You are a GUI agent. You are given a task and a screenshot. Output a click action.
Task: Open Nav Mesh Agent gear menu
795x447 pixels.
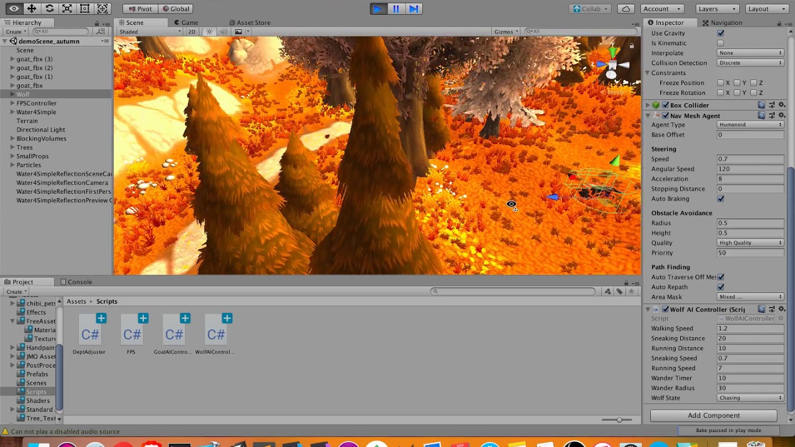782,115
